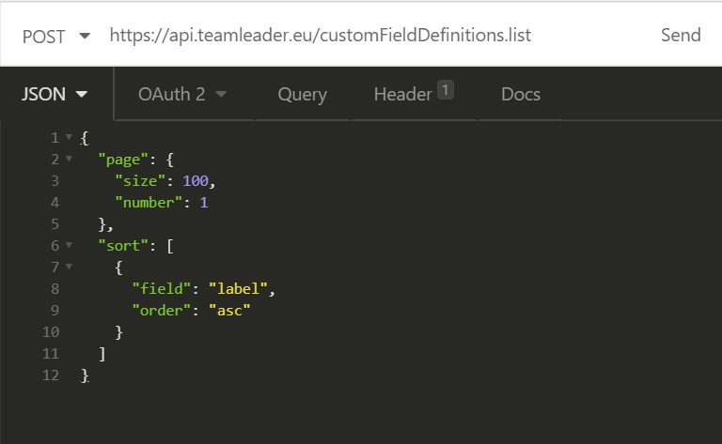
Task: Click the "label" string value in editor
Action: pyautogui.click(x=238, y=288)
